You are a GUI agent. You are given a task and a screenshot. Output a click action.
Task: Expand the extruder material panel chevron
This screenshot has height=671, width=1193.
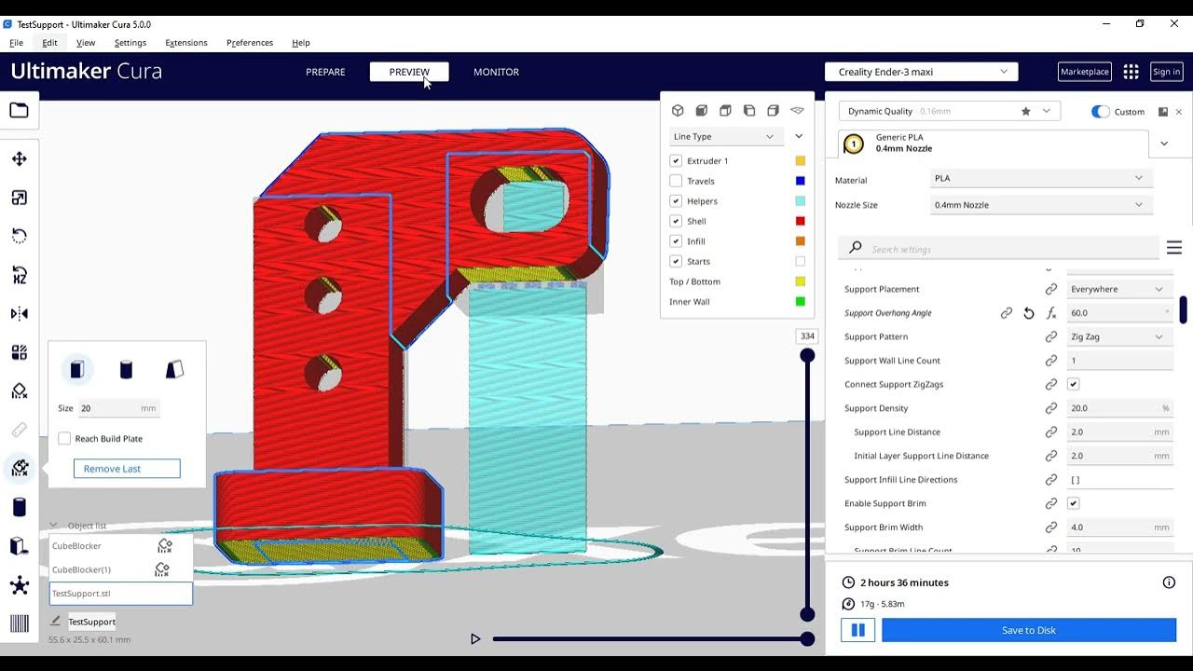point(1164,144)
